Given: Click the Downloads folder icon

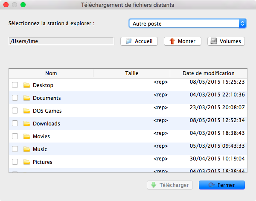Looking at the screenshot, I should pyautogui.click(x=27, y=124).
